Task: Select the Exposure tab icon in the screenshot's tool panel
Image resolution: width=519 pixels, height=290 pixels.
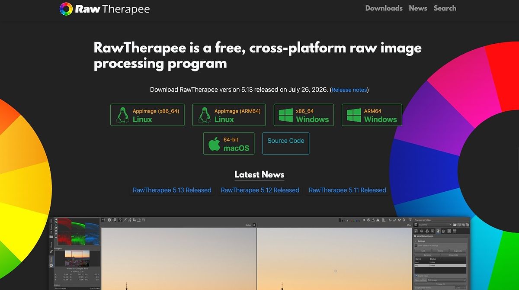Action: 416,231
